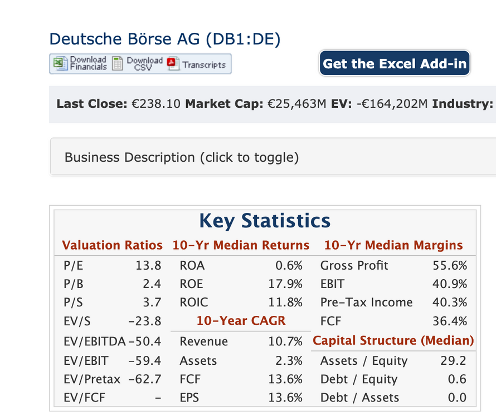Click the Excel Download Financials icon
The height and width of the screenshot is (417, 496).
60,63
